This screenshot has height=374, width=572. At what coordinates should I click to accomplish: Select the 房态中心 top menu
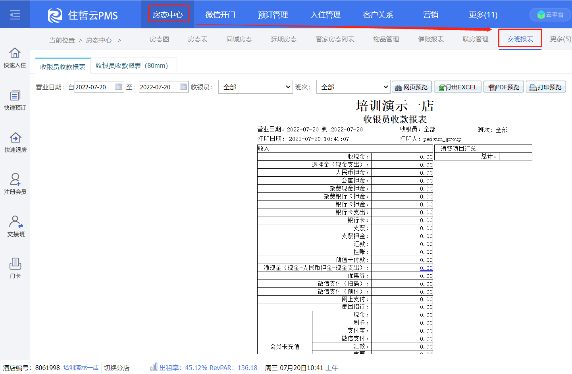pos(168,15)
